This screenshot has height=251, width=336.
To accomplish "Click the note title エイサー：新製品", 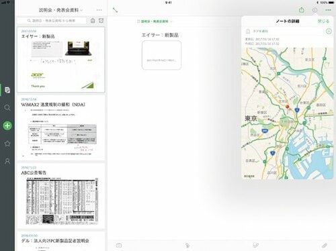I will (x=160, y=35).
